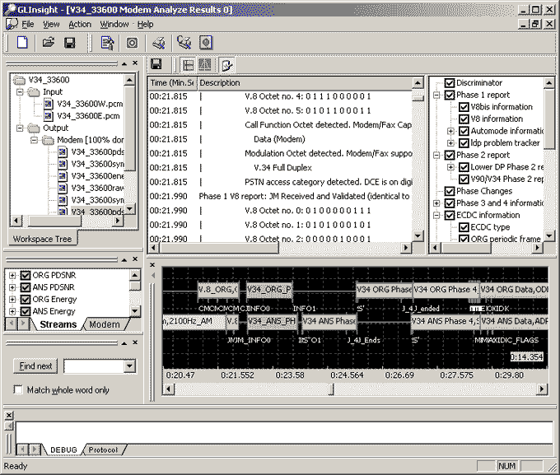
Task: Click the edit note icon in report toolbar
Action: (226, 65)
